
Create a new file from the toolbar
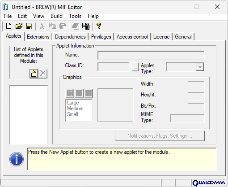(8, 26)
